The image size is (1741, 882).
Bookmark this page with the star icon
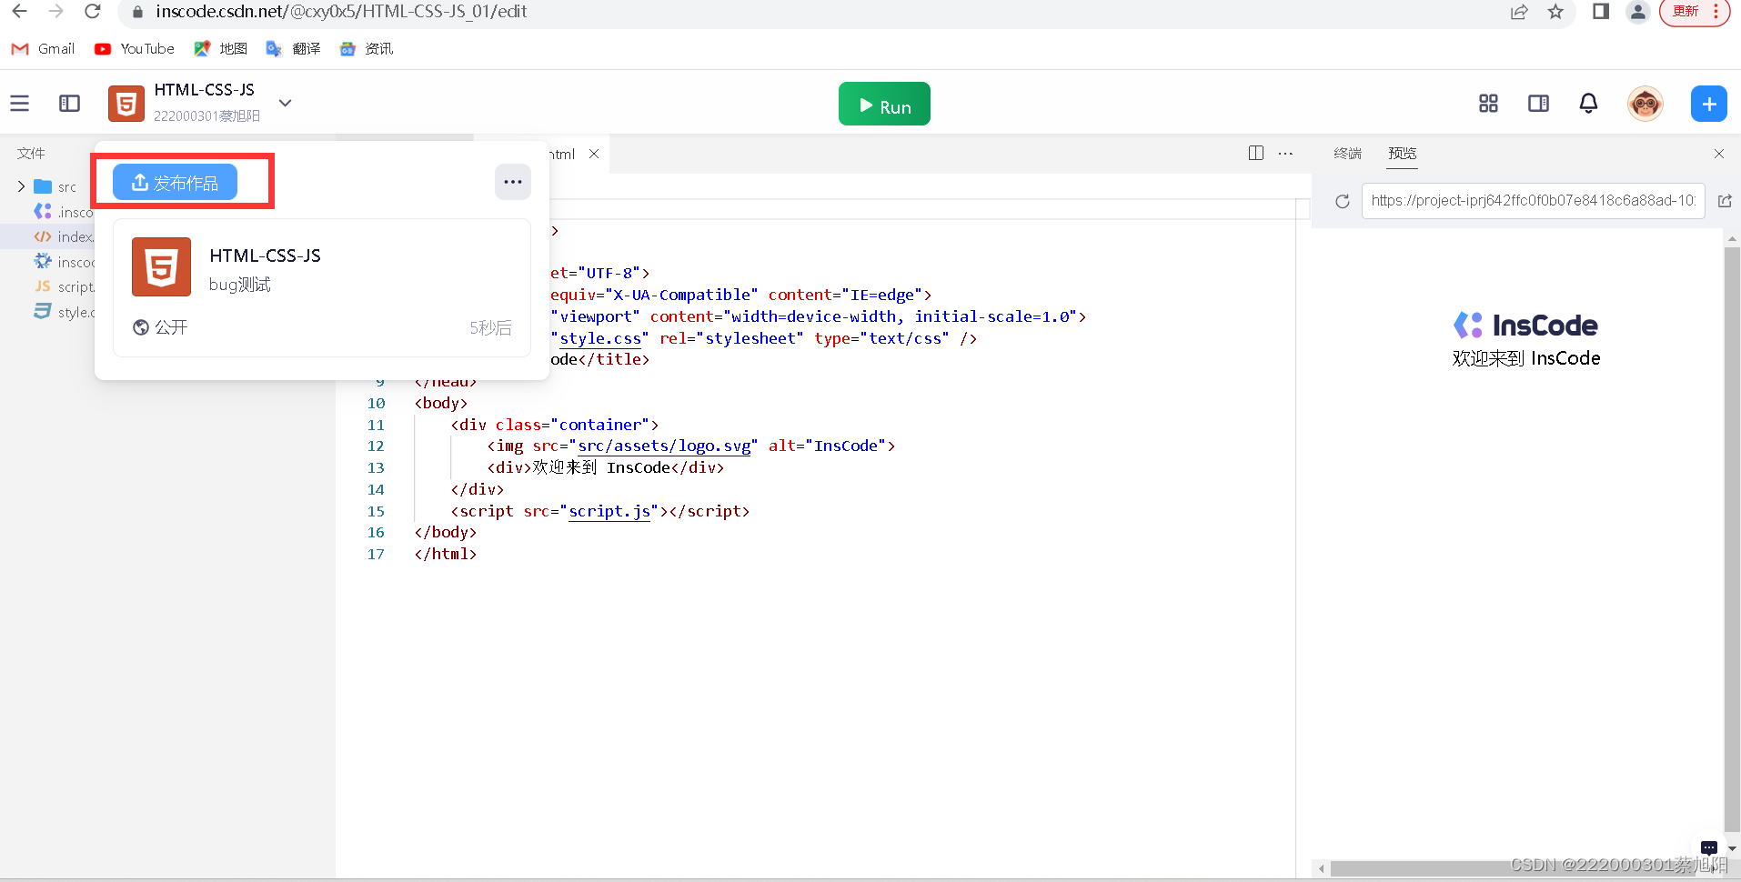point(1555,12)
